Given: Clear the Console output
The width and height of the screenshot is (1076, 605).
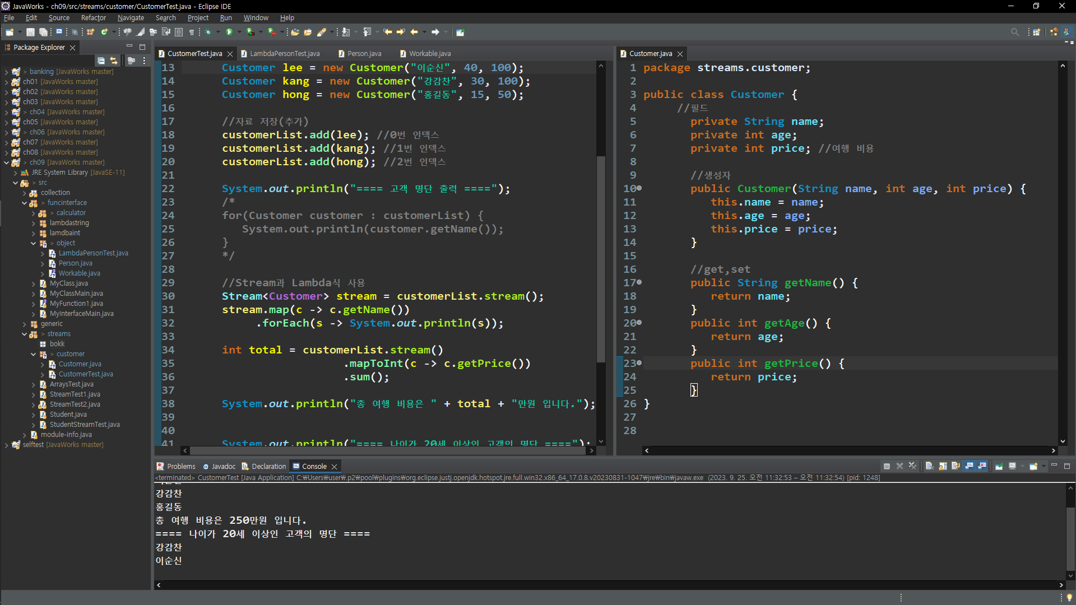Looking at the screenshot, I should tap(929, 466).
